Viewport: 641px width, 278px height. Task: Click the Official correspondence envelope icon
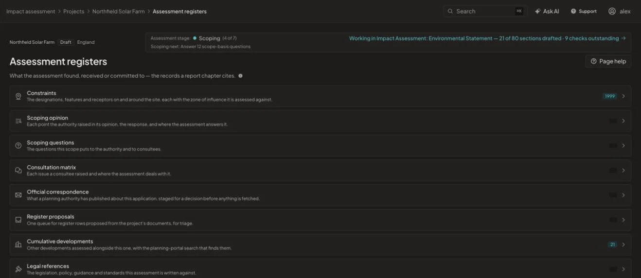[x=18, y=195]
